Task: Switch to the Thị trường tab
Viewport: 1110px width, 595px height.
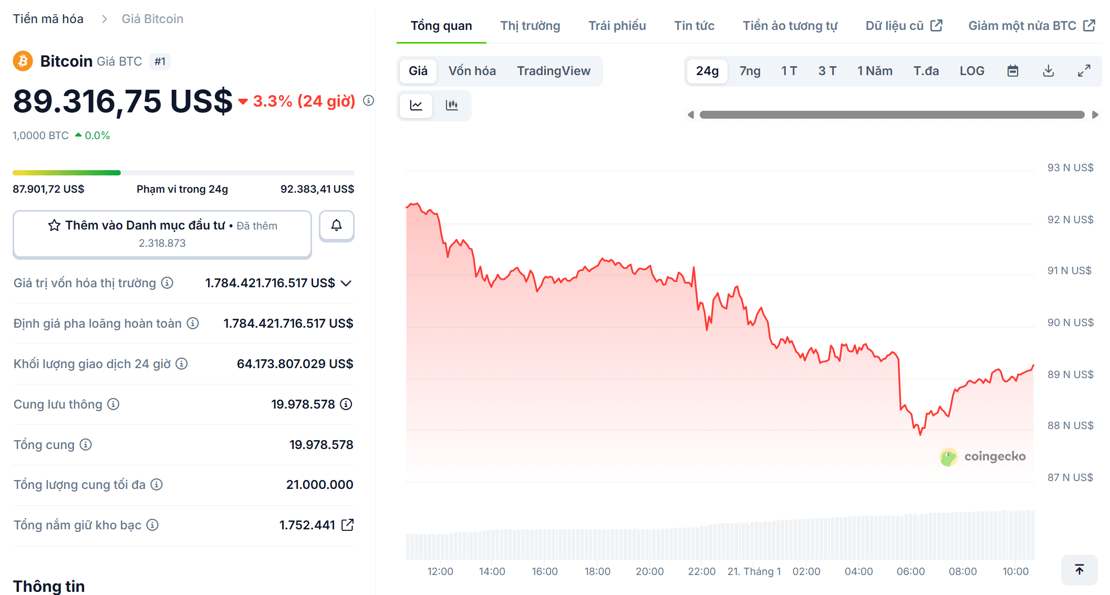Action: [530, 25]
